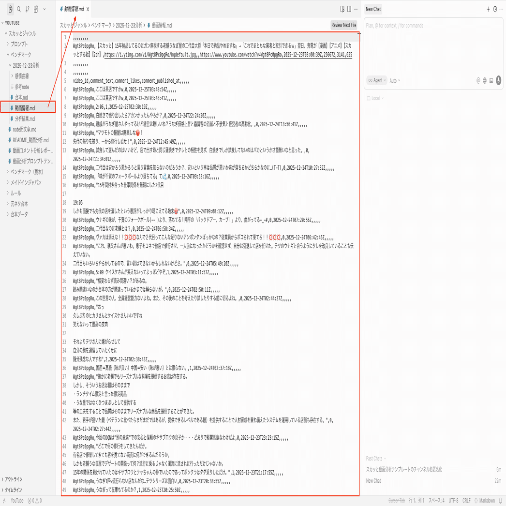Attach an image with picture icon
Screen dimensions: 506x506
pyautogui.click(x=491, y=81)
